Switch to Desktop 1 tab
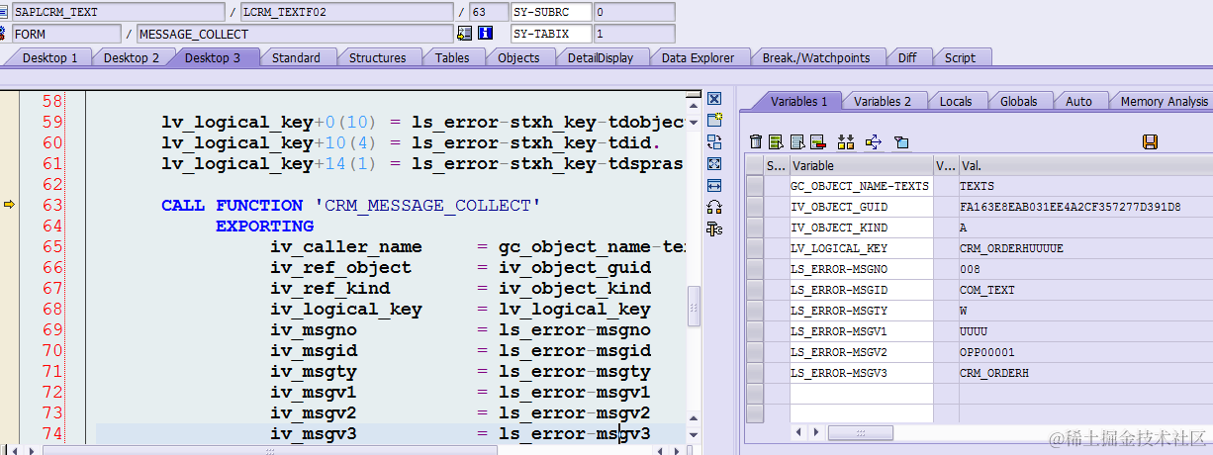Image resolution: width=1213 pixels, height=455 pixels. coord(50,57)
